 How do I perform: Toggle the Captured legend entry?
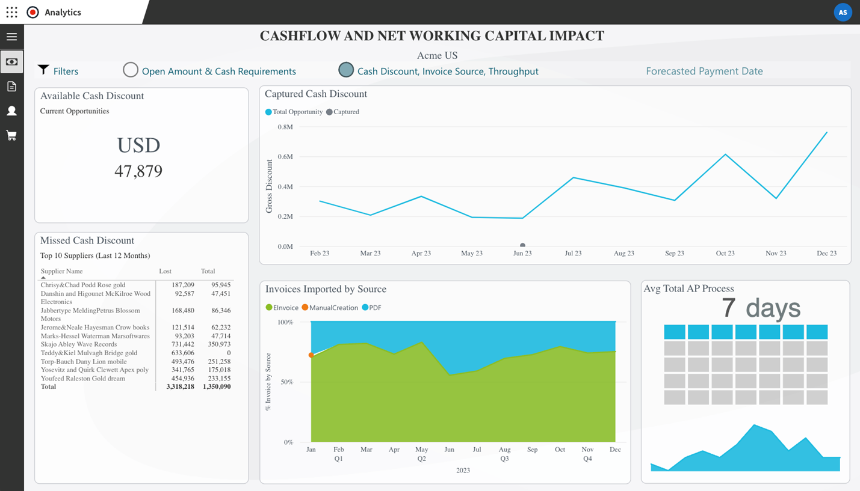[x=343, y=112]
